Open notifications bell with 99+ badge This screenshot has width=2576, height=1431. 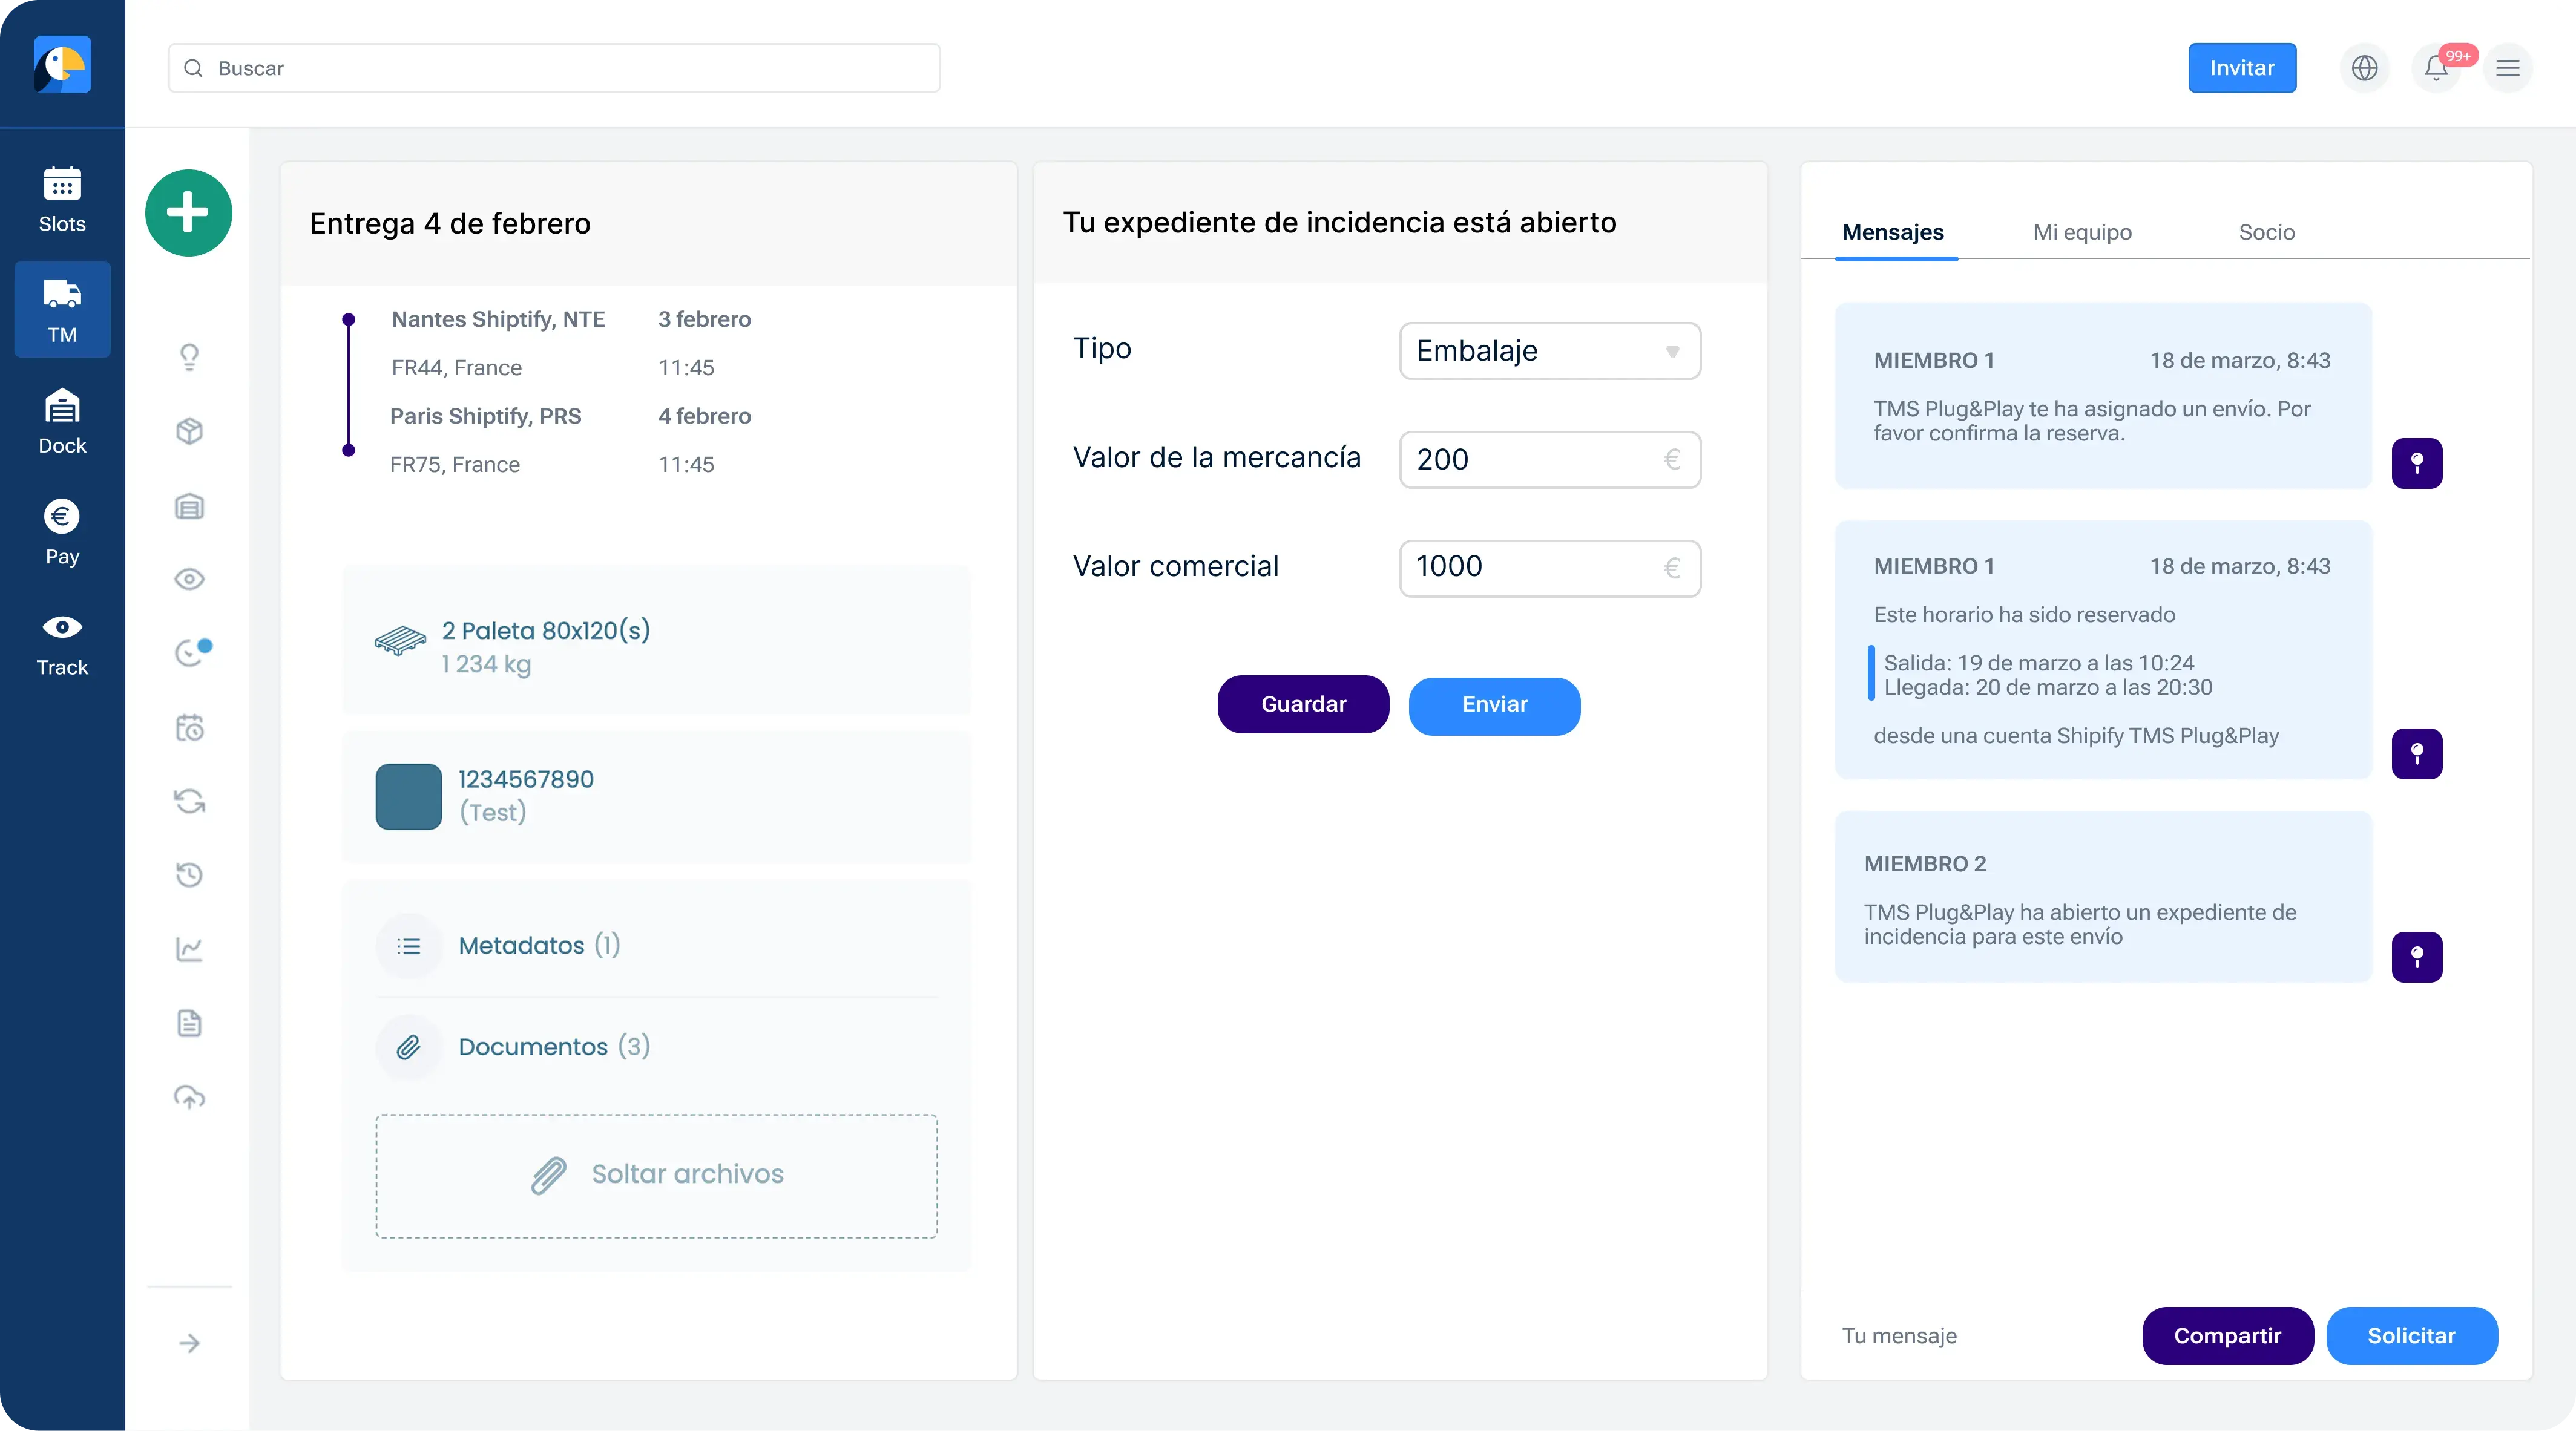[2436, 68]
